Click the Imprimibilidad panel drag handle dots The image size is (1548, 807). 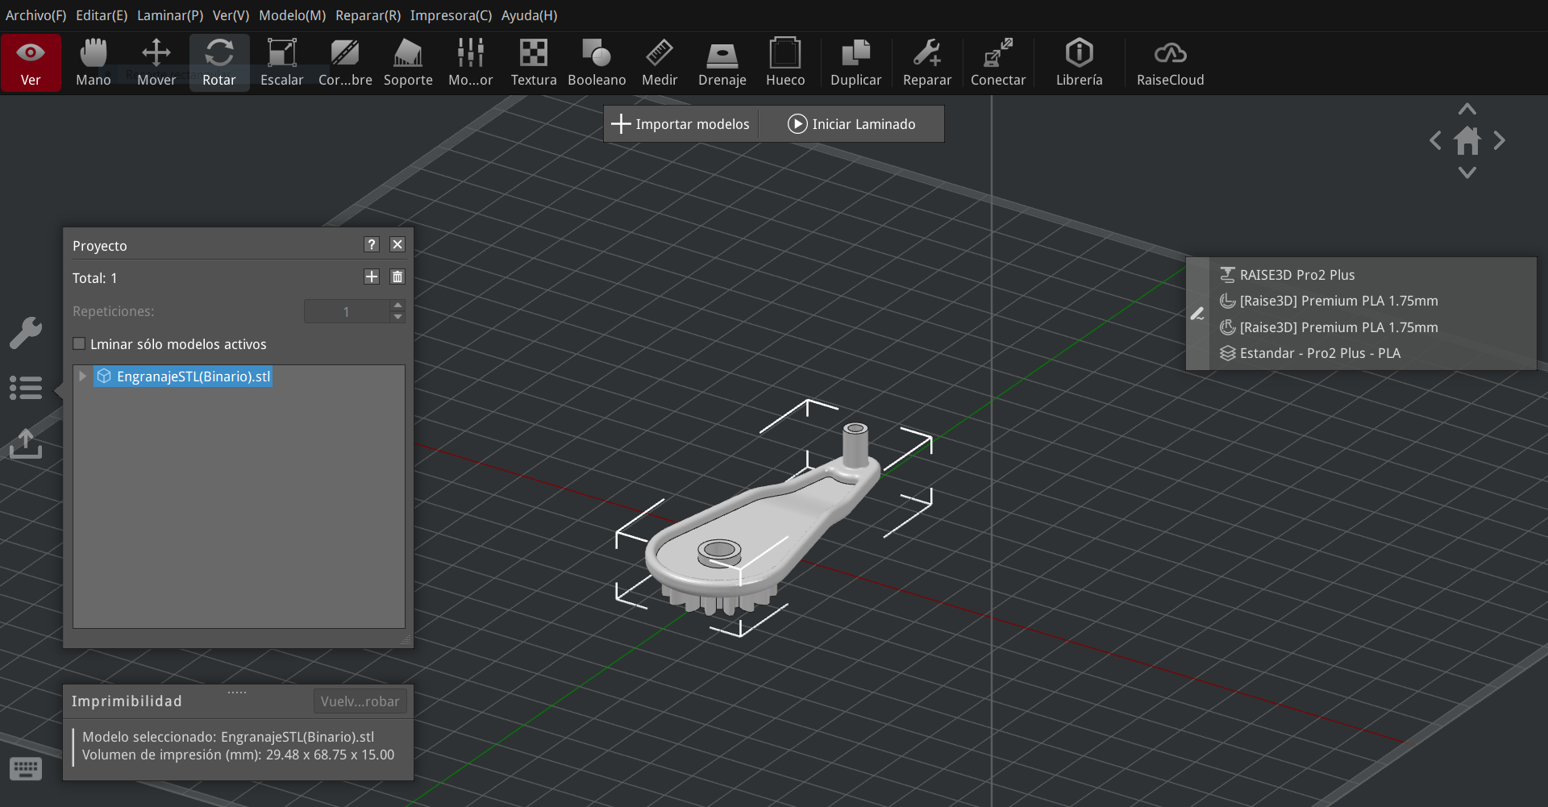[237, 692]
